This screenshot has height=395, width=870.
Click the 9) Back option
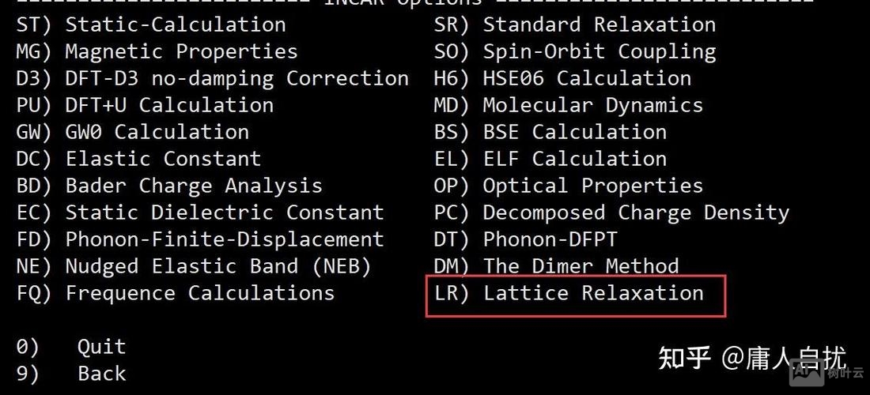tap(71, 373)
